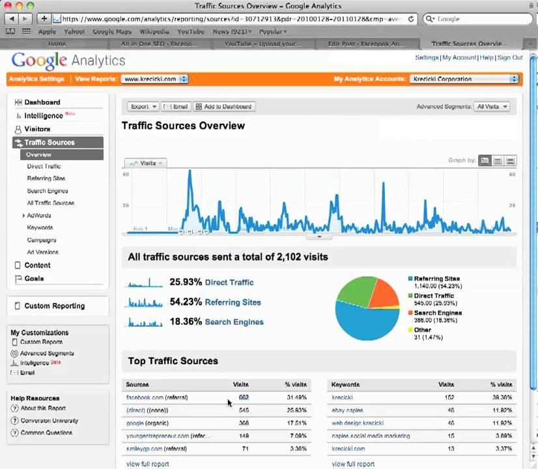Screen dimensions: 538x469
Task: Open Intelligence via its chart icon
Action: [19, 115]
